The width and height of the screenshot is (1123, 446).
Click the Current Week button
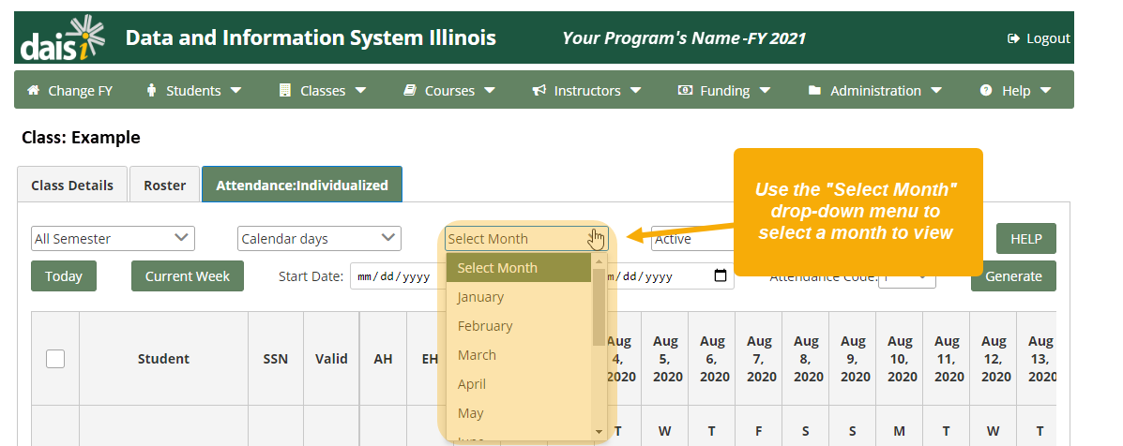tap(187, 275)
